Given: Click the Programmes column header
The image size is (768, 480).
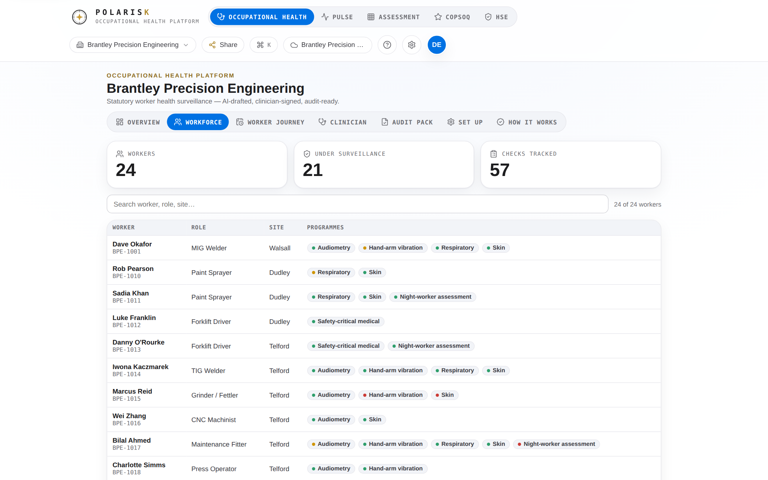Looking at the screenshot, I should click(x=325, y=228).
